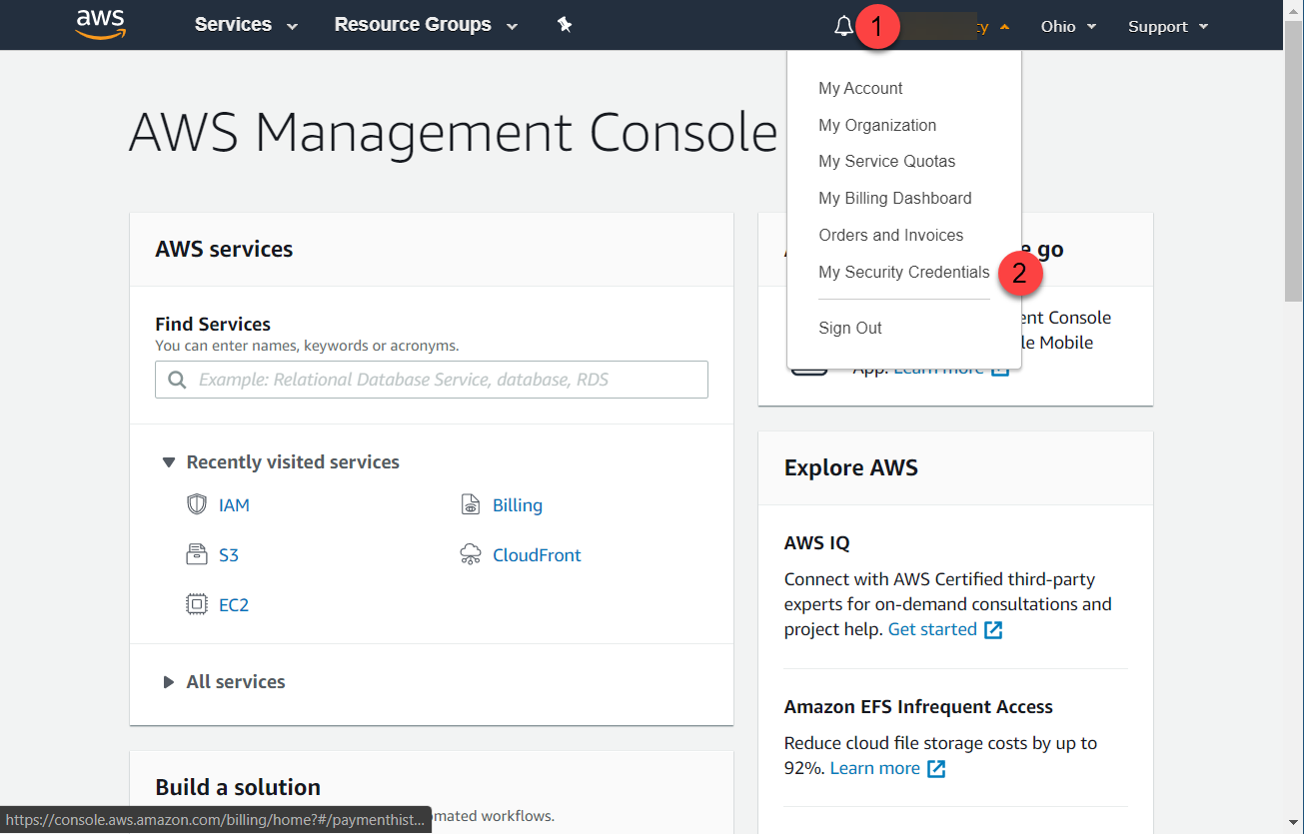Image resolution: width=1304 pixels, height=834 pixels.
Task: Open the Support dropdown
Action: pyautogui.click(x=1168, y=26)
